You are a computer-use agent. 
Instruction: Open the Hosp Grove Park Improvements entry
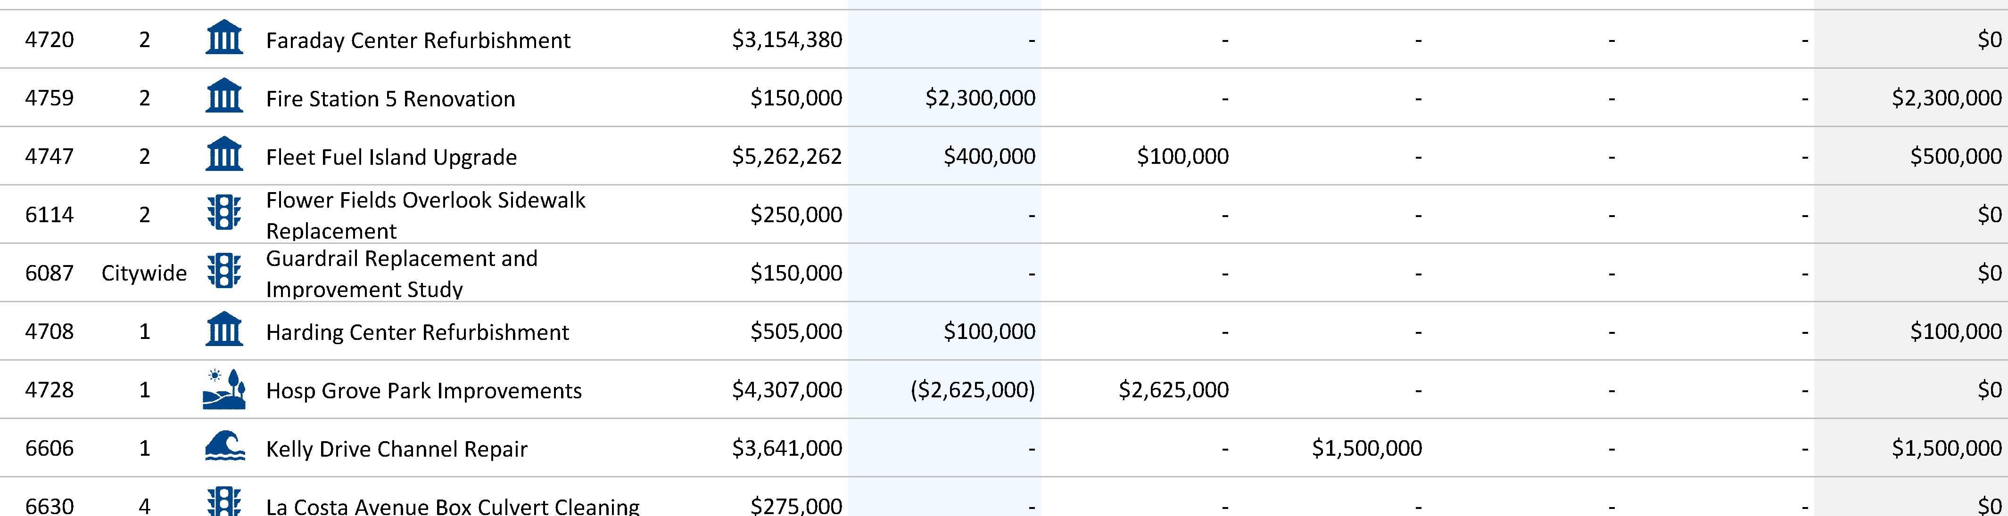click(x=423, y=391)
